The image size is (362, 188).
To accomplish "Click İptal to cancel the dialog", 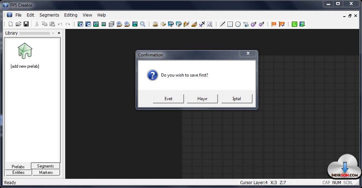I will (x=237, y=99).
